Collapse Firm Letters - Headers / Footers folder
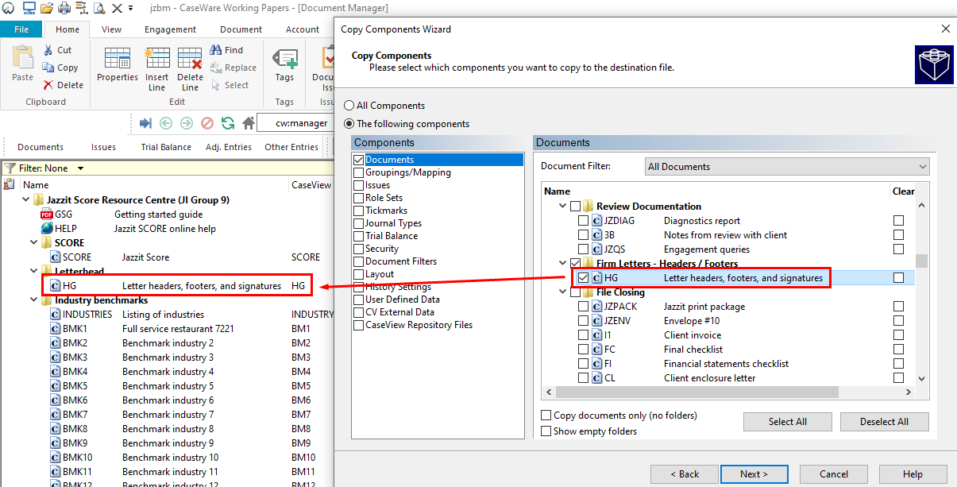Image resolution: width=957 pixels, height=487 pixels. 562,264
